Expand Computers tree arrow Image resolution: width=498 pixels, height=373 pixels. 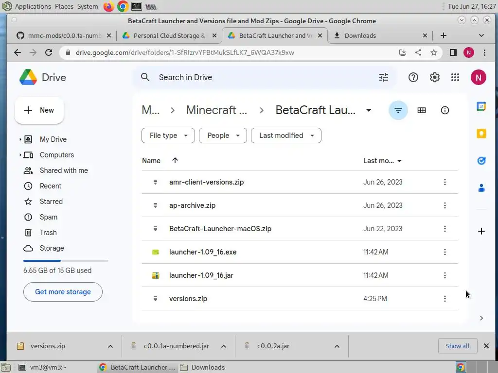click(20, 155)
